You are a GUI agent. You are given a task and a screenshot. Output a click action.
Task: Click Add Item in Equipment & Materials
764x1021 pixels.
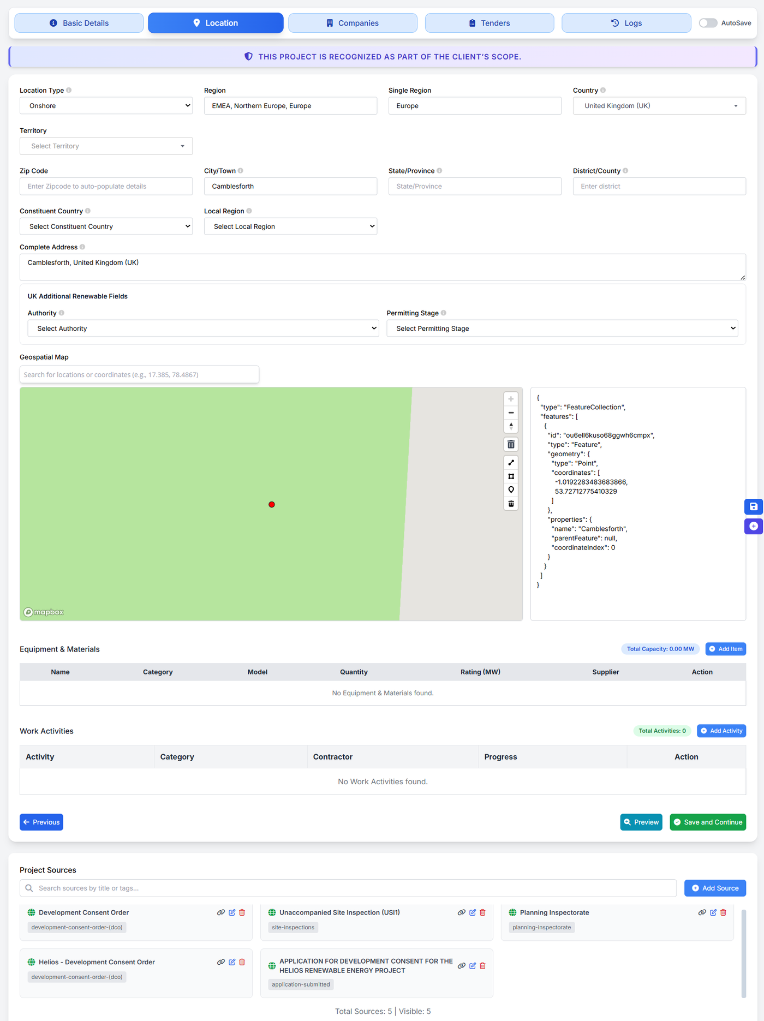click(x=726, y=649)
